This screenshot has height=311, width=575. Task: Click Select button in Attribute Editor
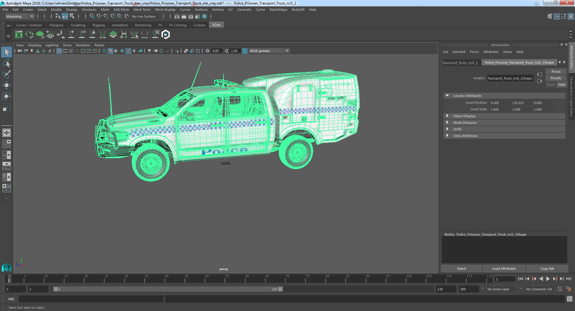[461, 269]
